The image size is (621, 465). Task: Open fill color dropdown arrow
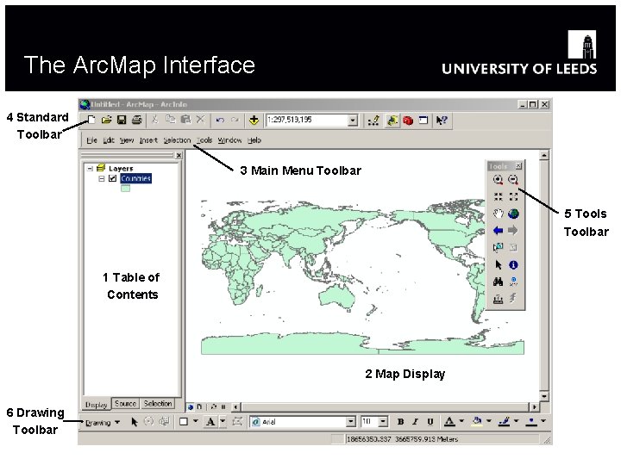pos(489,421)
